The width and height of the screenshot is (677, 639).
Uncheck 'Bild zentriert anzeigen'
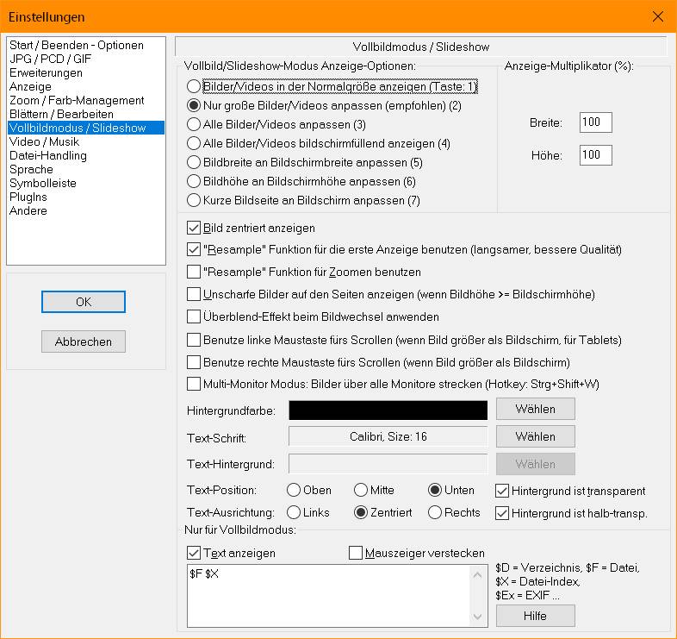point(194,228)
